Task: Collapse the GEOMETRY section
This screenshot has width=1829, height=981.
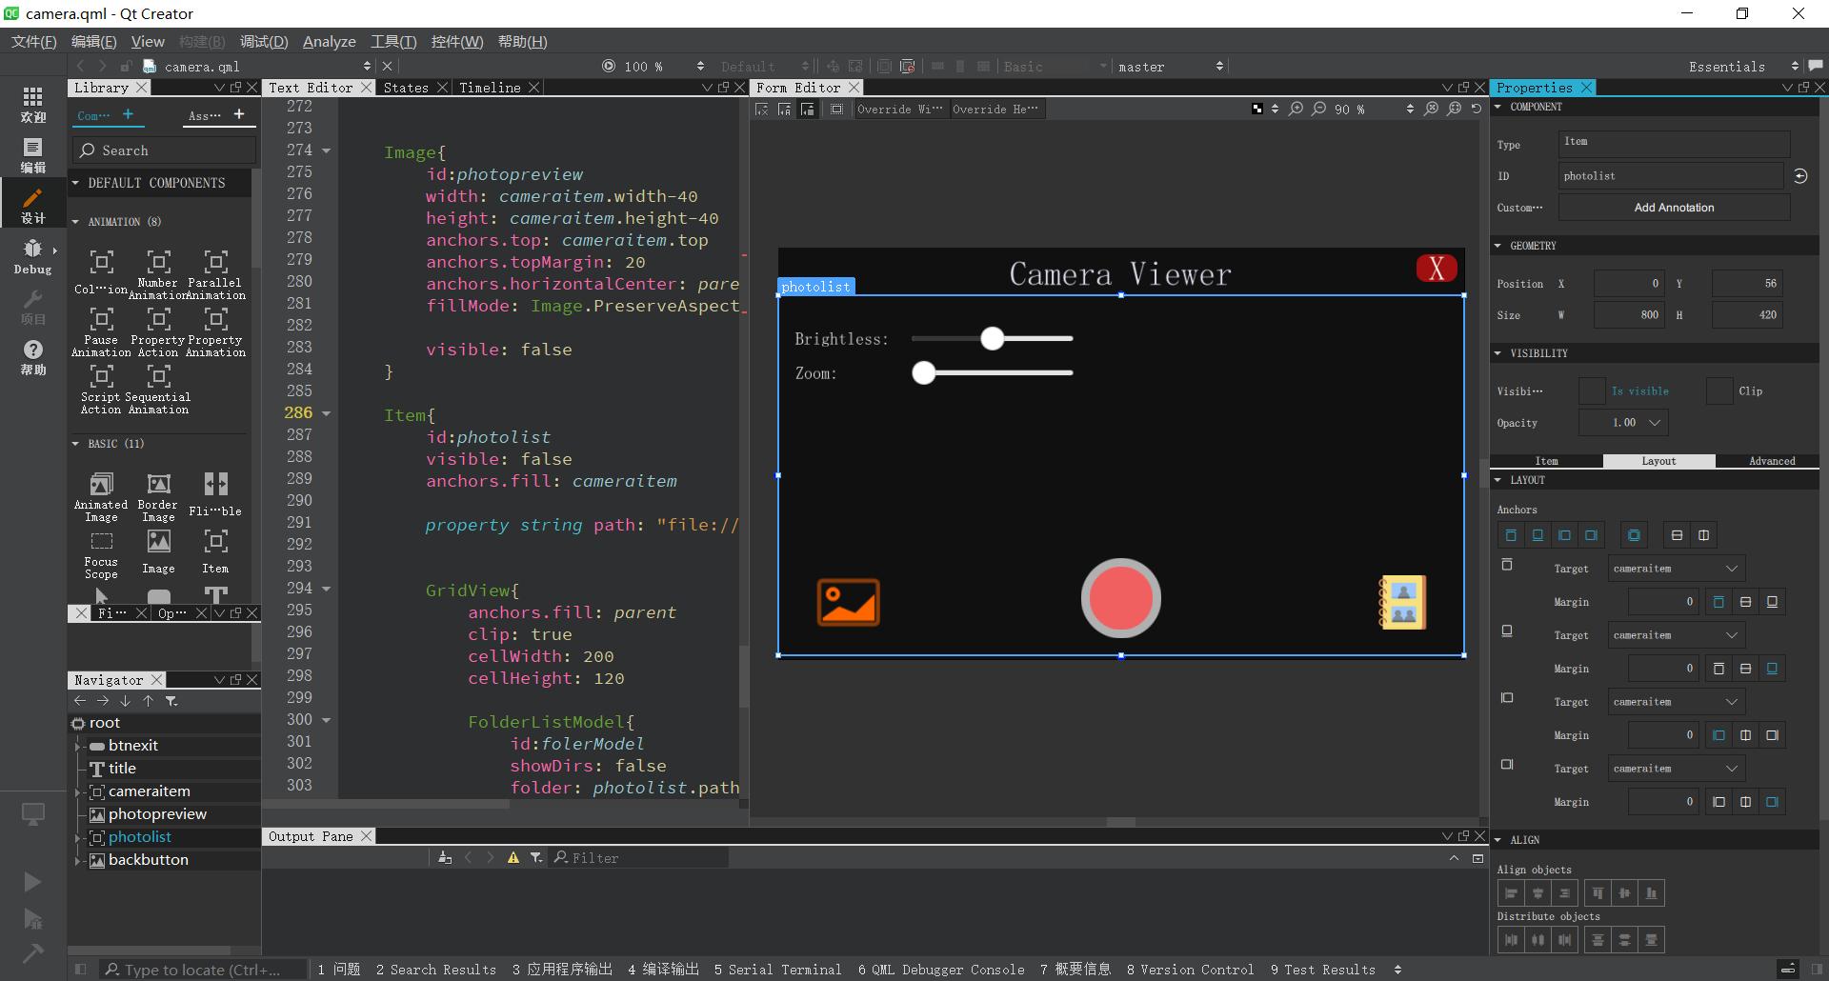Action: 1497,246
